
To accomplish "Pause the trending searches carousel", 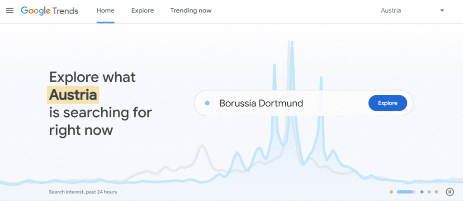I will point(449,192).
